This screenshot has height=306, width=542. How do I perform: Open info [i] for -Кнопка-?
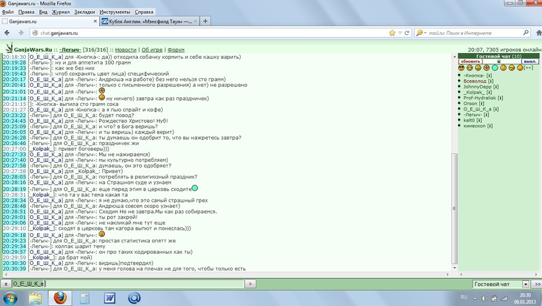tap(489, 76)
